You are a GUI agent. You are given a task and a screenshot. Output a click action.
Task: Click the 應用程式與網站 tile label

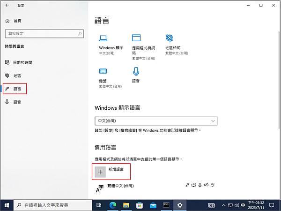tap(144, 51)
